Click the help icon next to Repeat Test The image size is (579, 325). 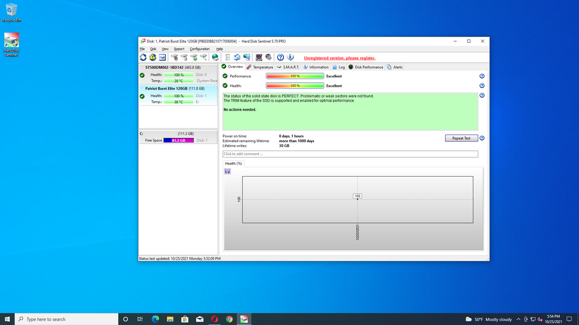482,138
